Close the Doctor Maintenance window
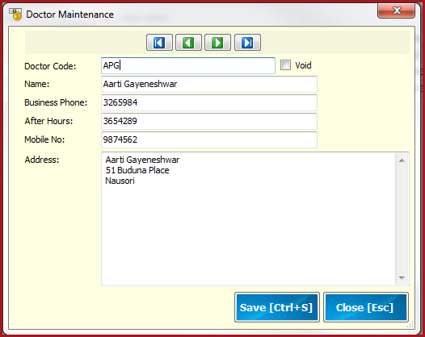 [x=396, y=10]
